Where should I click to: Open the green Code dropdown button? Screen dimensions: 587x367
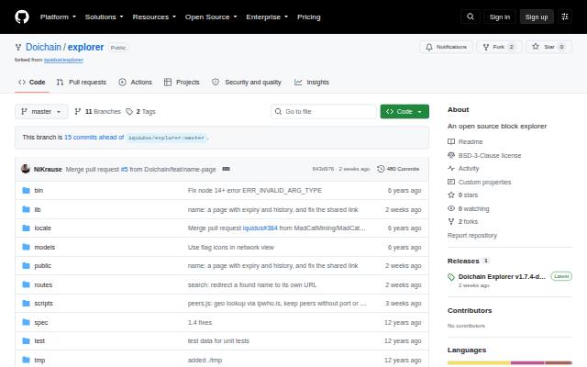pos(404,112)
